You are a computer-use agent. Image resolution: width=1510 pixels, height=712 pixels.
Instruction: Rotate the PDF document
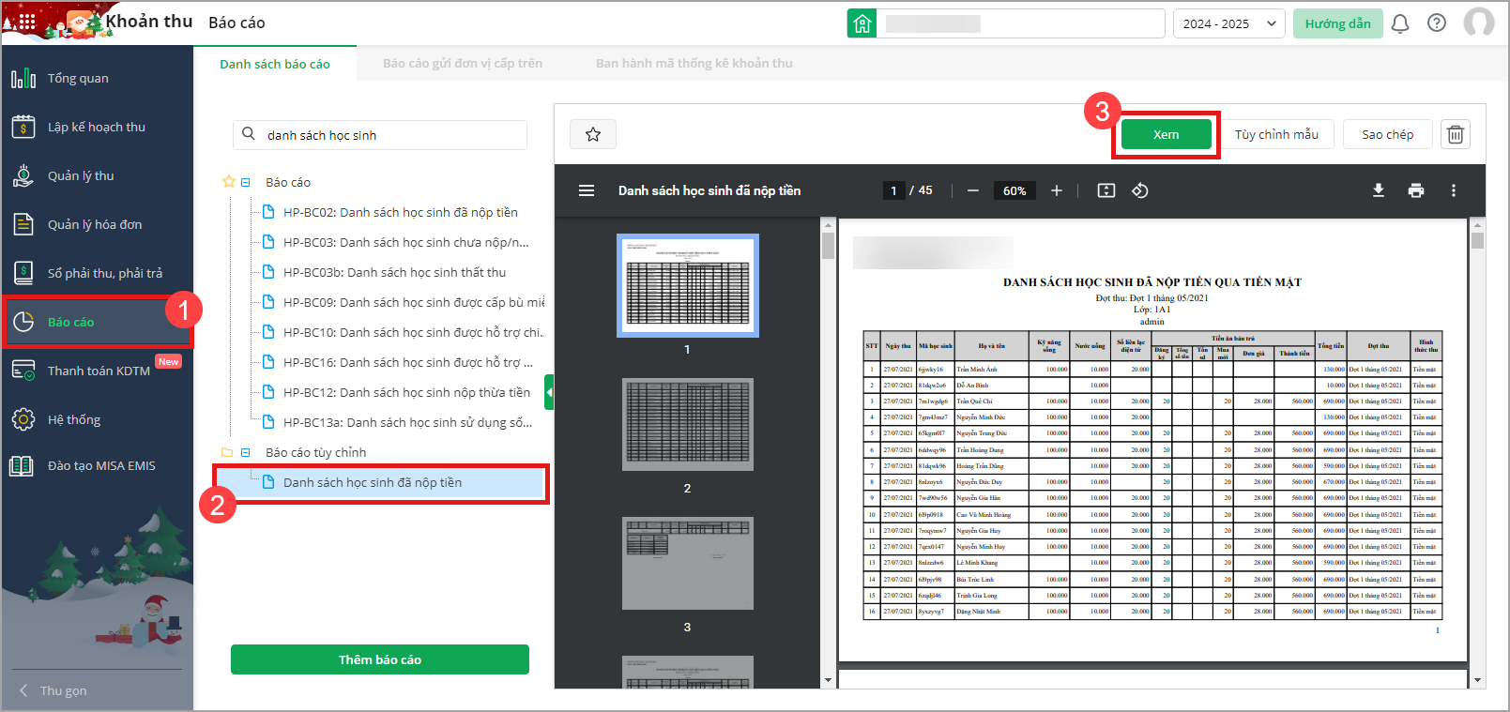point(1140,190)
